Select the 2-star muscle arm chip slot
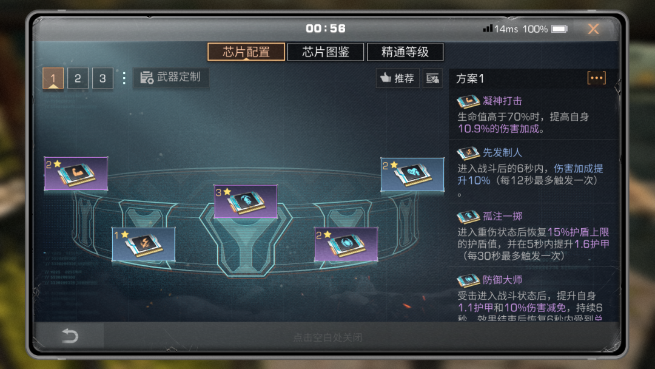This screenshot has width=655, height=369. (76, 174)
